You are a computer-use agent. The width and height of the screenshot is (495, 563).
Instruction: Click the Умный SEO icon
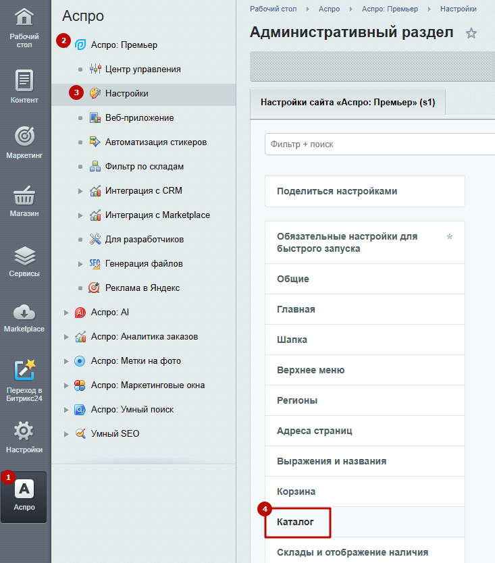(x=80, y=434)
